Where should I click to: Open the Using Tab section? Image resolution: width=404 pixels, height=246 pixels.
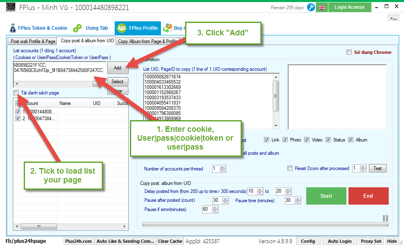click(91, 28)
